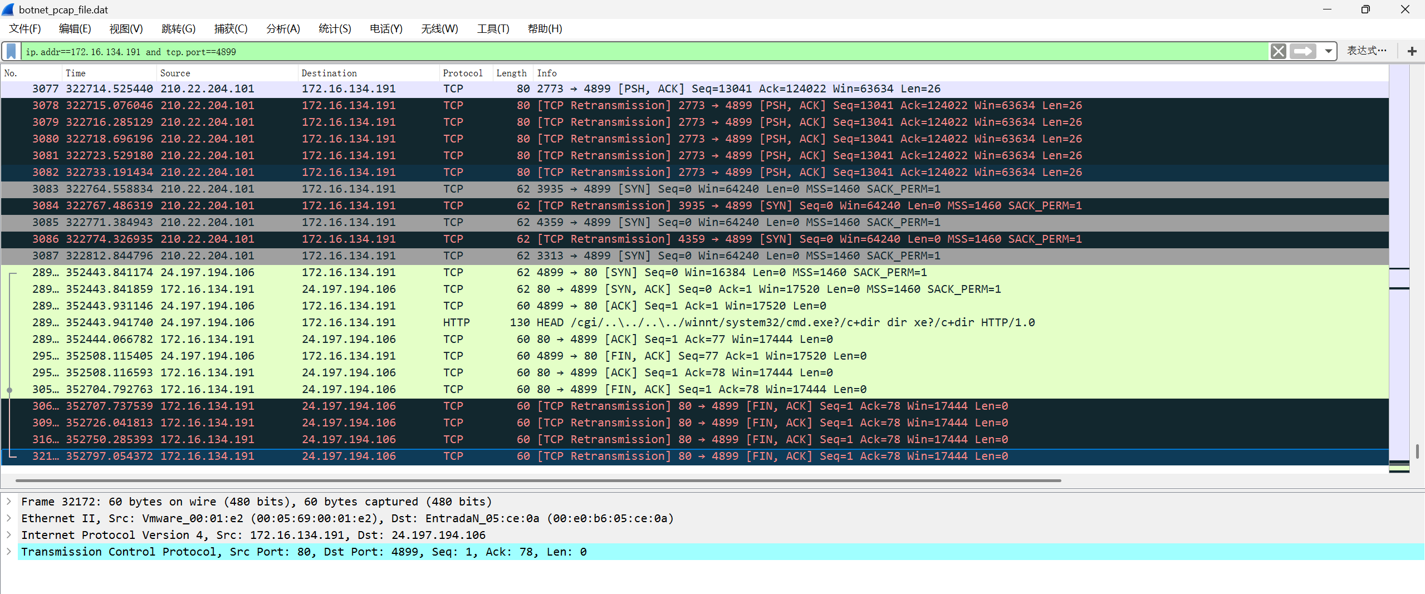This screenshot has height=594, width=1425.
Task: Click the vertical scrollbar thumb of the packet list
Action: (x=1418, y=451)
